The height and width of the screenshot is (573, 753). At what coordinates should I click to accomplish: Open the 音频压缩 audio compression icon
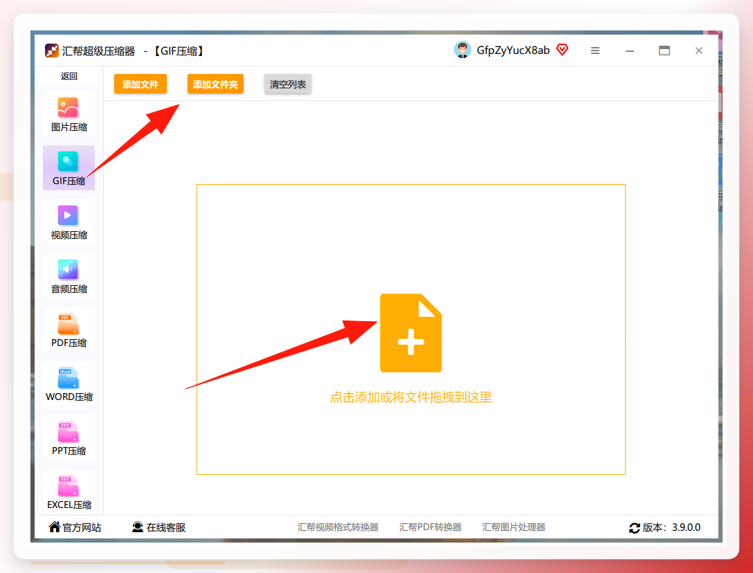point(68,269)
